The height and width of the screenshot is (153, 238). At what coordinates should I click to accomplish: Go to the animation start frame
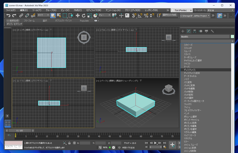(146, 143)
